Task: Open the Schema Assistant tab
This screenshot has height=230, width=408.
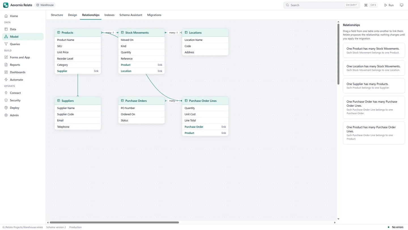Action: [131, 15]
